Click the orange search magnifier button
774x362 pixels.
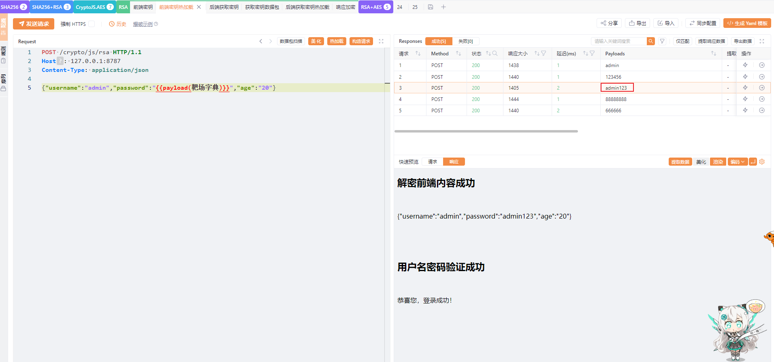click(650, 41)
